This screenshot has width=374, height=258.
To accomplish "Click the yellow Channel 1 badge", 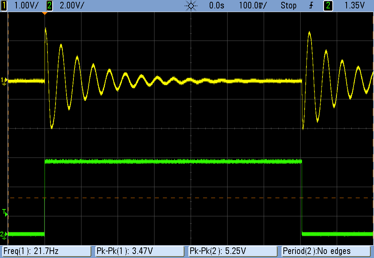I will [4, 5].
